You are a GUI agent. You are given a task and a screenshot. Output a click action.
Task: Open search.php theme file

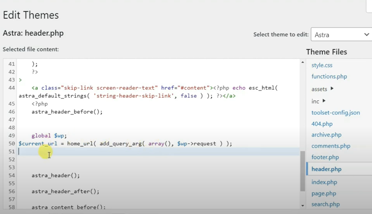(325, 204)
